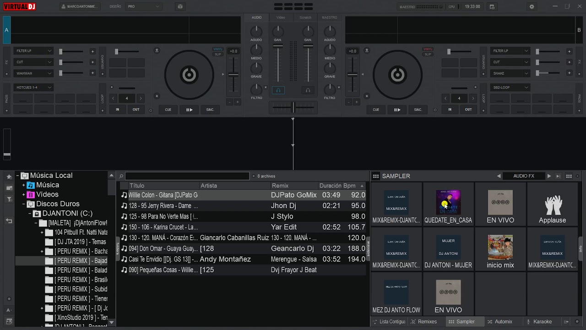The height and width of the screenshot is (330, 586).
Task: Click the detach browser window icon
Action: tap(9, 321)
